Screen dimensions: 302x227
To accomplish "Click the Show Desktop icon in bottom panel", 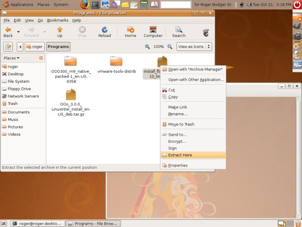I will (x=4, y=224).
